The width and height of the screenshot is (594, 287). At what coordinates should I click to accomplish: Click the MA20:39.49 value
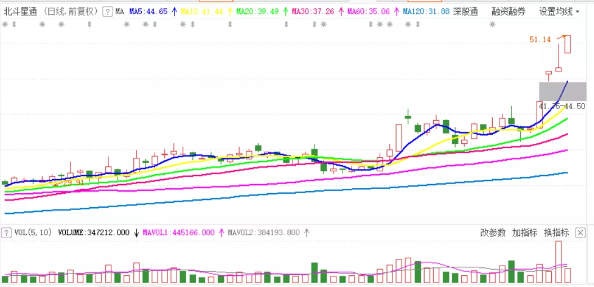(x=257, y=12)
